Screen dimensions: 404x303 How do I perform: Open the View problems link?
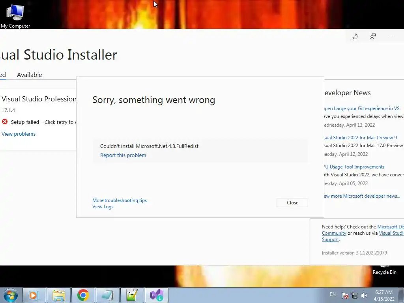(x=19, y=134)
